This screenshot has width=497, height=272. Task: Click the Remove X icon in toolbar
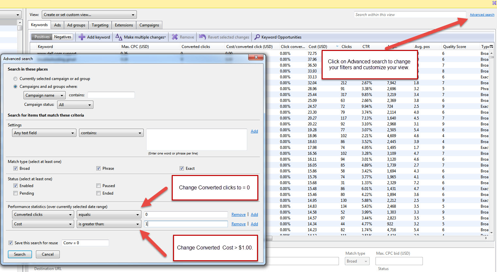tap(175, 37)
